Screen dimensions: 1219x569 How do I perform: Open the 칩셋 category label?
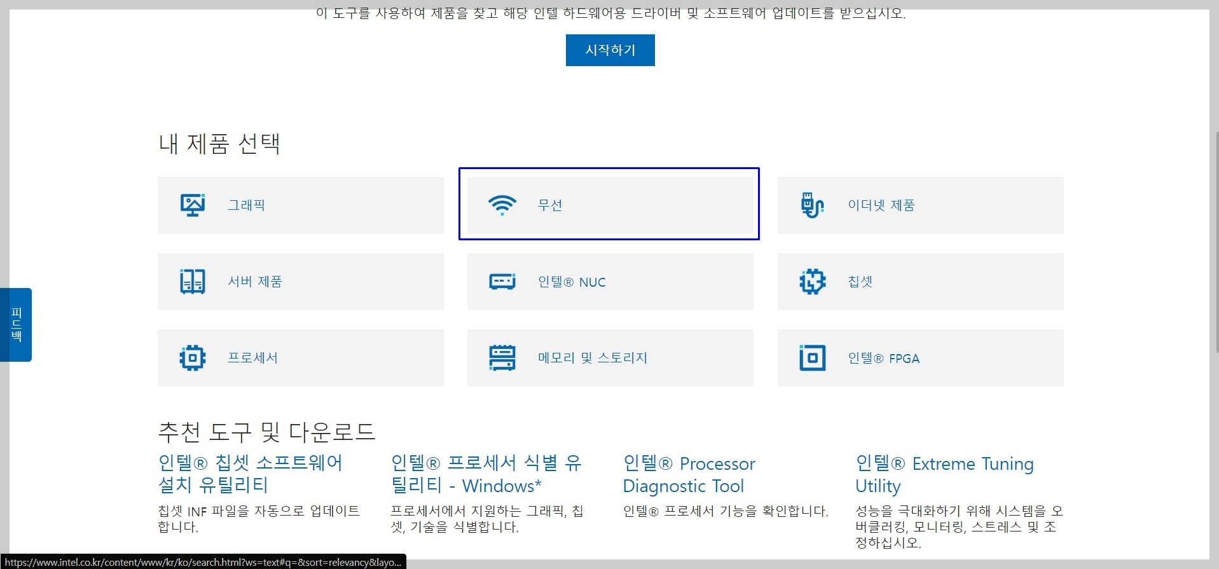pyautogui.click(x=860, y=282)
